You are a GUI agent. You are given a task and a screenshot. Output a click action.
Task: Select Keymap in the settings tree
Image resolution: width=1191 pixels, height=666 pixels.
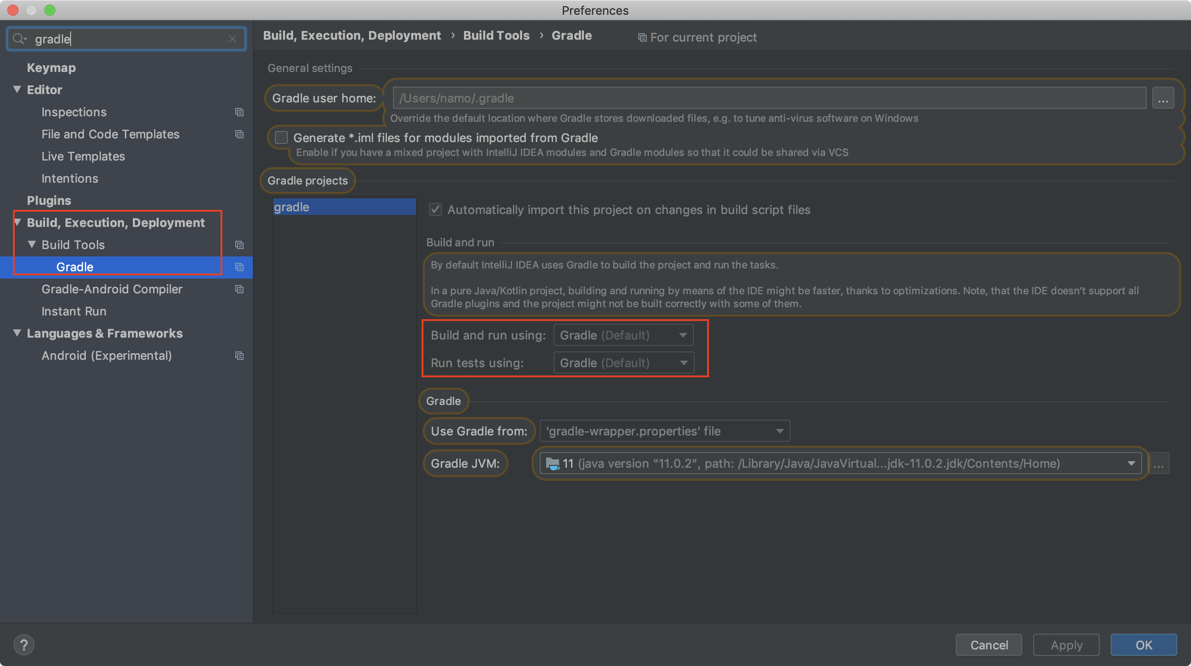51,67
